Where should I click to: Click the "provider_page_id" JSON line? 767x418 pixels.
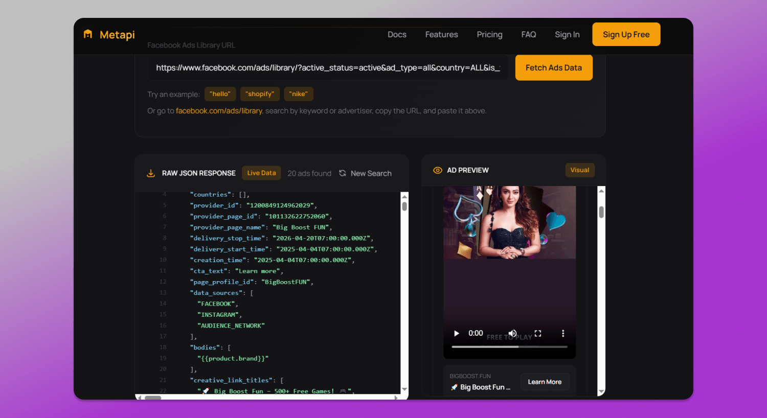tap(261, 217)
